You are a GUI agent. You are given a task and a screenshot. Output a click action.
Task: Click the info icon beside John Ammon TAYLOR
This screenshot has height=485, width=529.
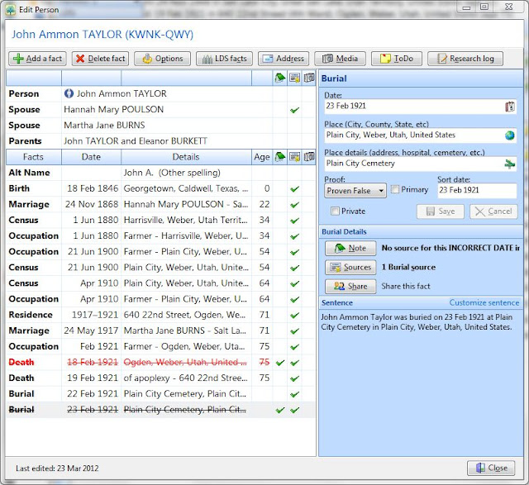[x=69, y=93]
